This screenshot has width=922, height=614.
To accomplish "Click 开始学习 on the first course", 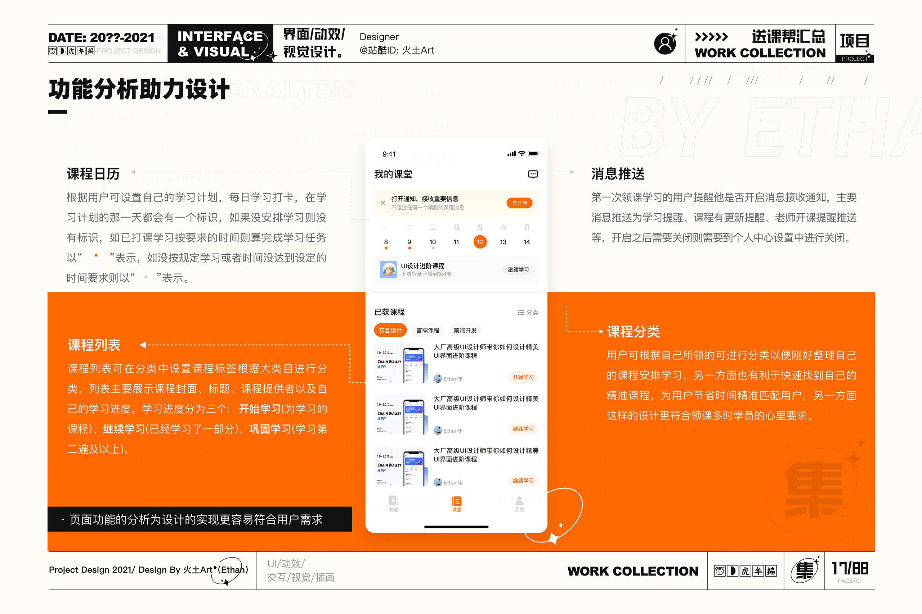I will point(523,377).
